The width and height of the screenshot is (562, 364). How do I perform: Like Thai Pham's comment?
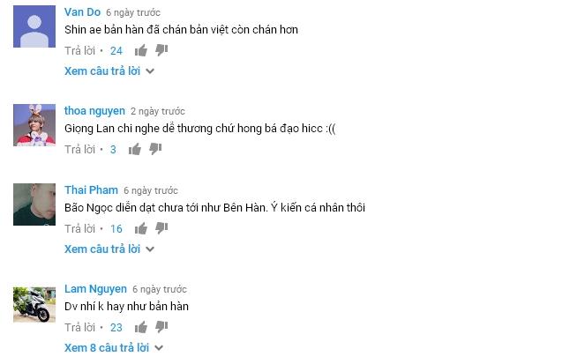pyautogui.click(x=141, y=228)
